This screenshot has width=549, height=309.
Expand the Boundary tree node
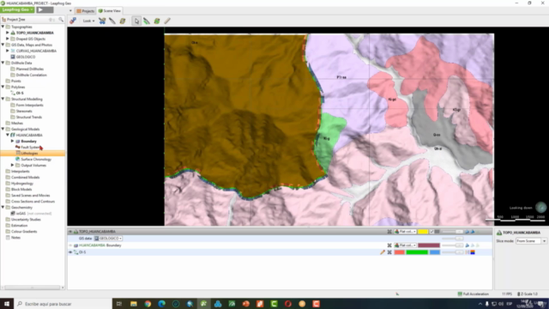click(x=12, y=141)
